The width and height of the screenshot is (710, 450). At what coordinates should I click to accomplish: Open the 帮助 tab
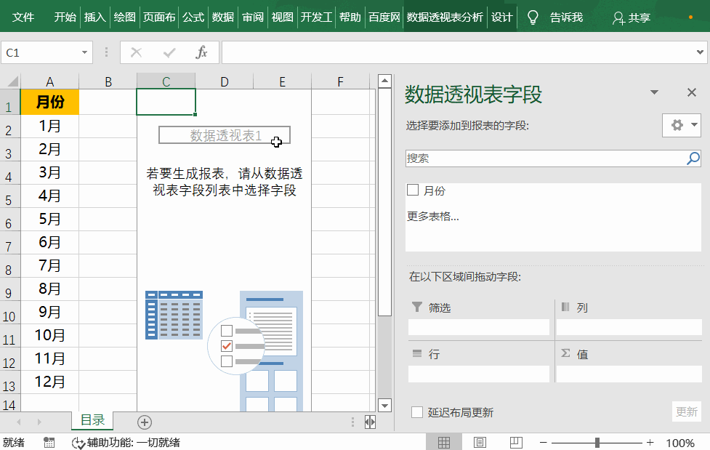coord(350,17)
